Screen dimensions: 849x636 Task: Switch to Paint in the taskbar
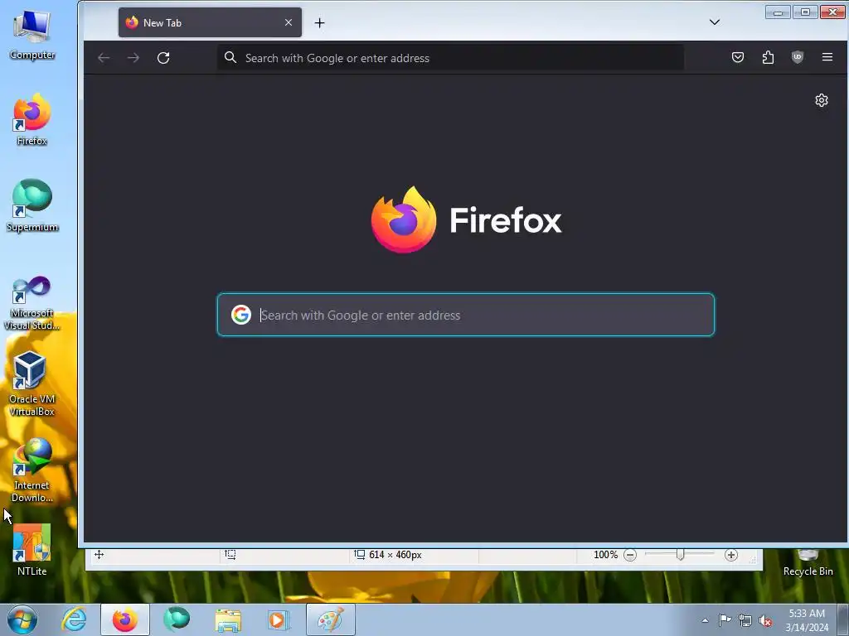coord(331,619)
